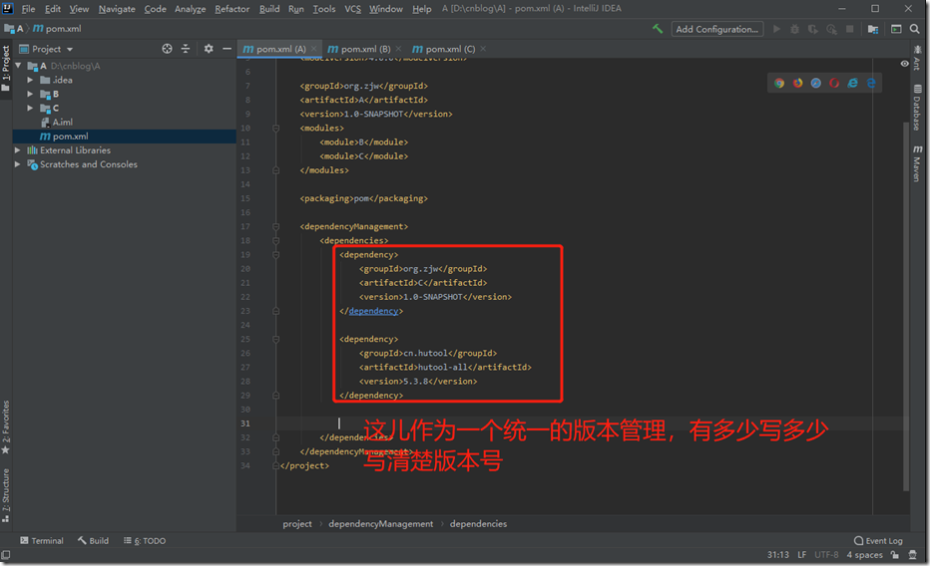Open the 6: TODO tool window
Image resolution: width=930 pixels, height=566 pixels.
(145, 540)
